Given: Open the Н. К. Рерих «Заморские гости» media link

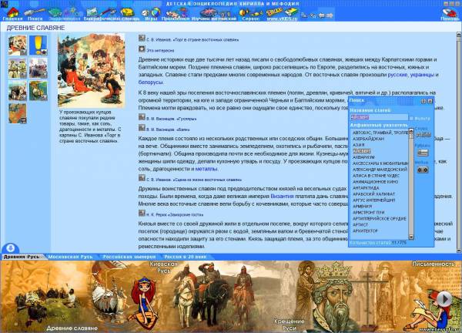Looking at the screenshot, I should (171, 214).
